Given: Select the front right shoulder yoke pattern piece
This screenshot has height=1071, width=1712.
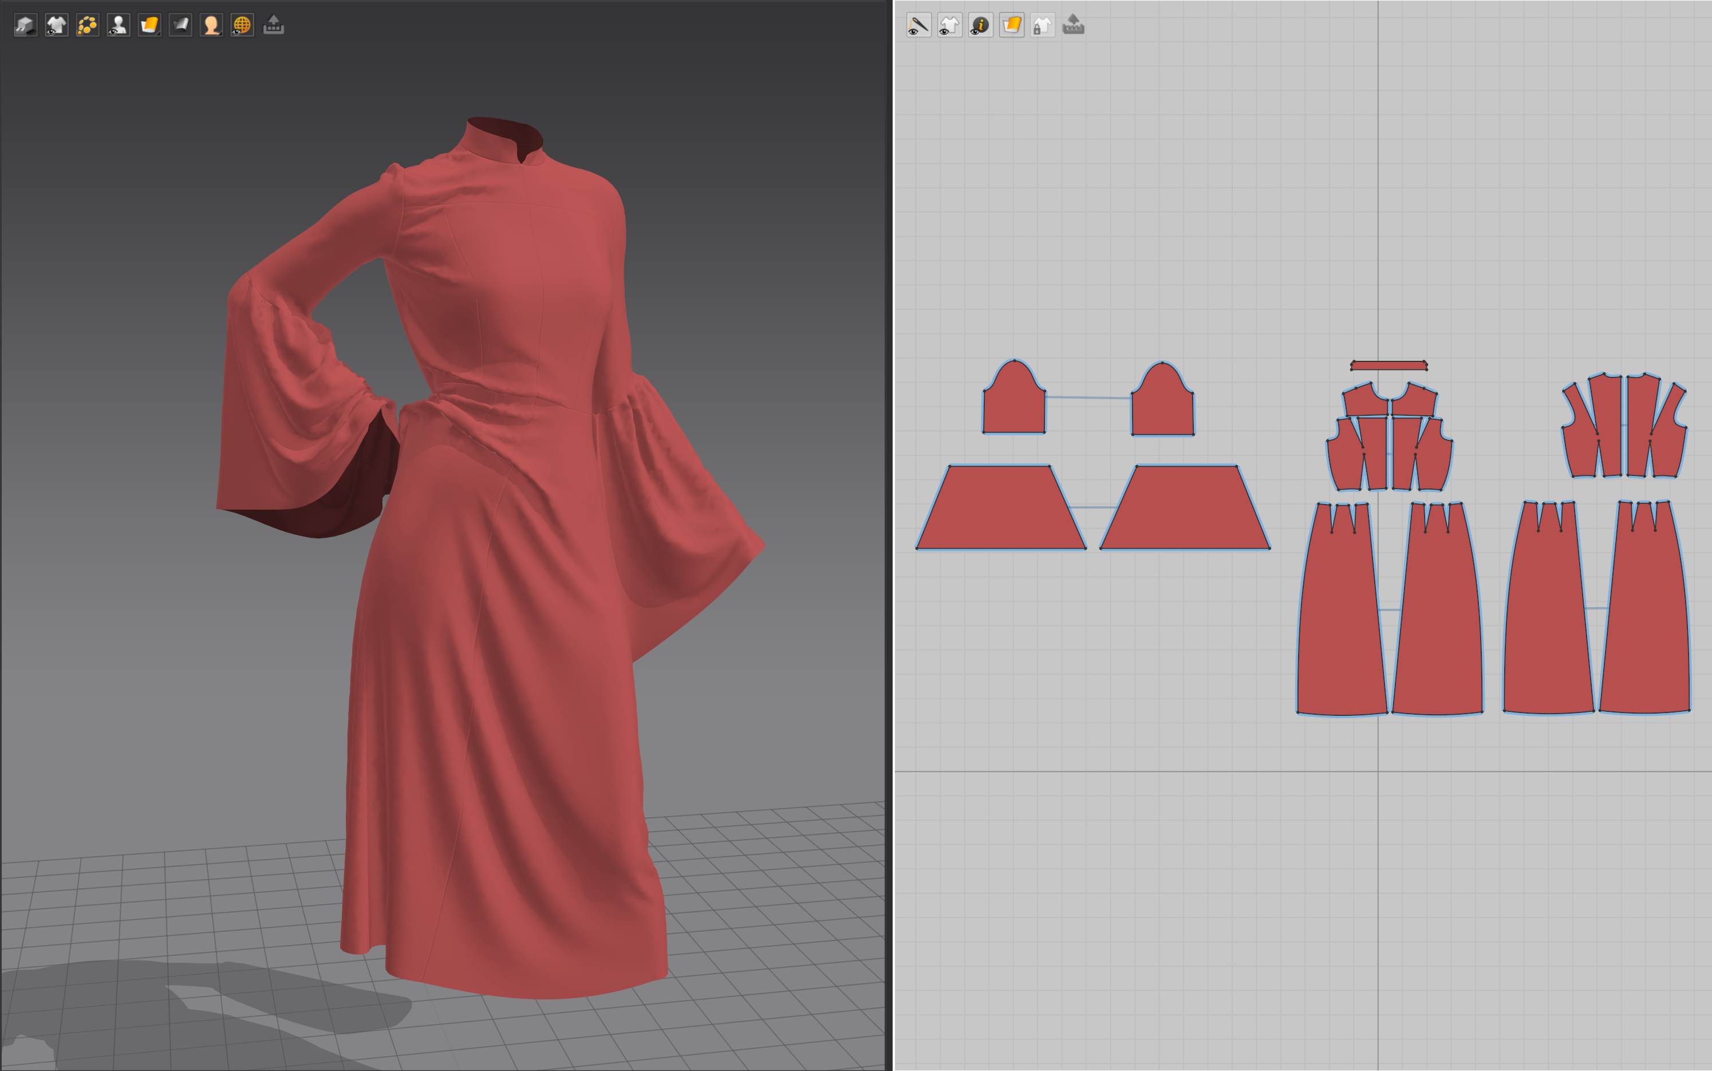Looking at the screenshot, I should (x=1414, y=401).
